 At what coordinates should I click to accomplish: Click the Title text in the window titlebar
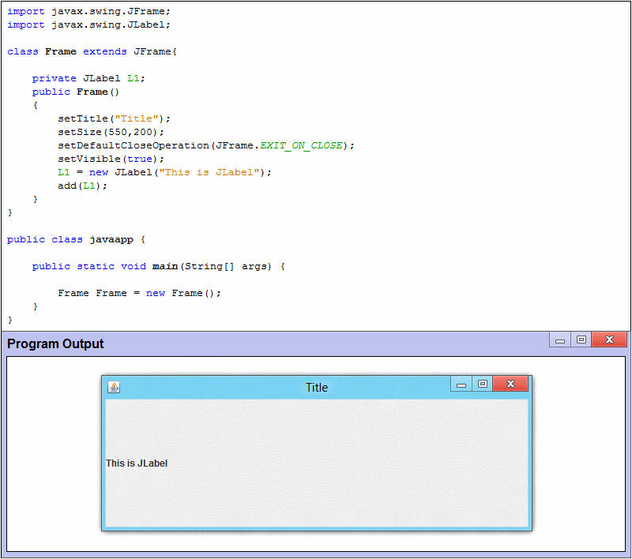coord(316,388)
